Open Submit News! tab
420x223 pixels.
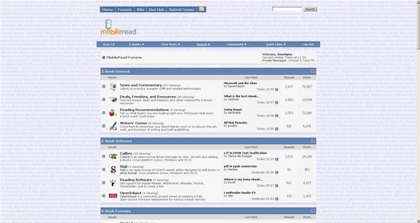click(x=182, y=9)
